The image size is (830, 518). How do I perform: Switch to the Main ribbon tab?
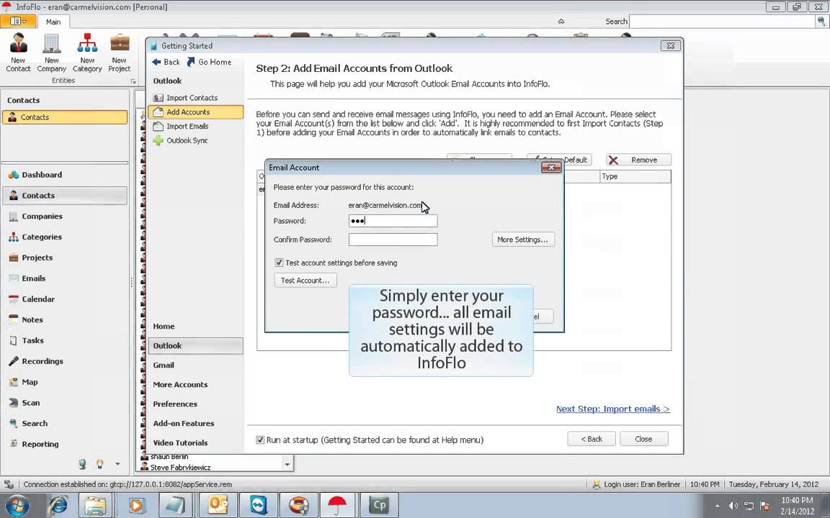pyautogui.click(x=53, y=22)
